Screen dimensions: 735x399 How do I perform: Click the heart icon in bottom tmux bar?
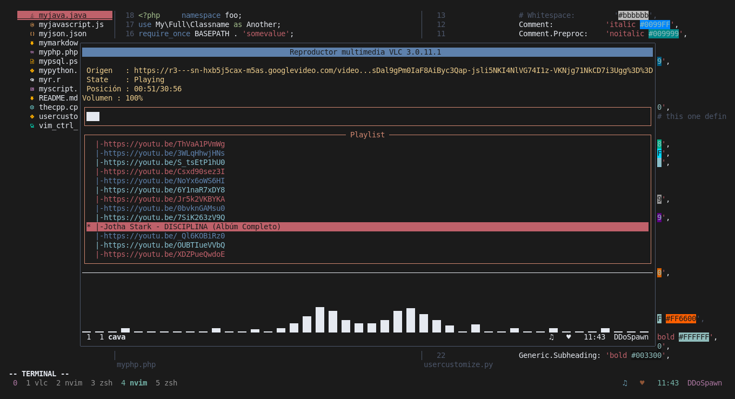(x=642, y=383)
